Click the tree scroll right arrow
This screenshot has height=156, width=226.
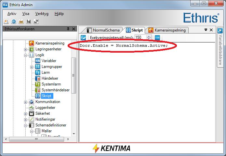(68, 139)
